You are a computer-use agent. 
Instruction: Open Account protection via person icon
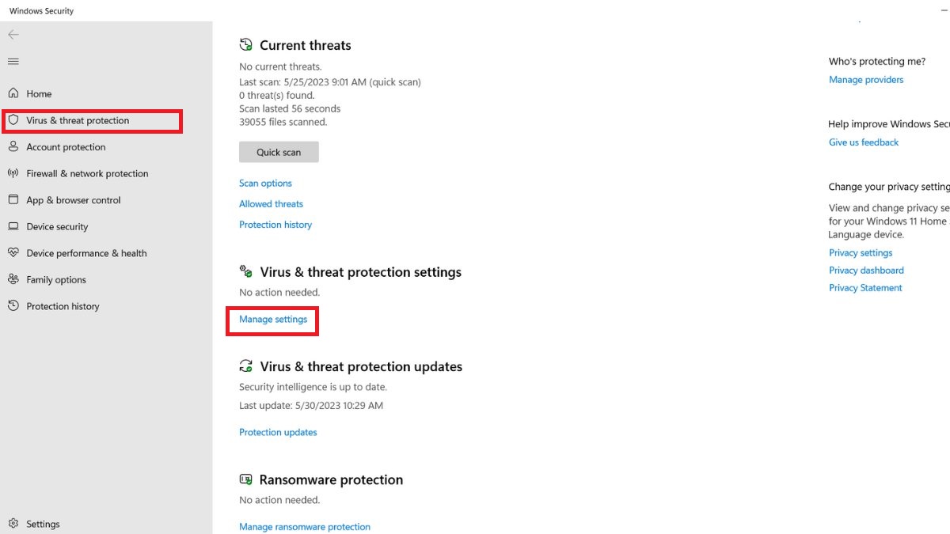(13, 146)
